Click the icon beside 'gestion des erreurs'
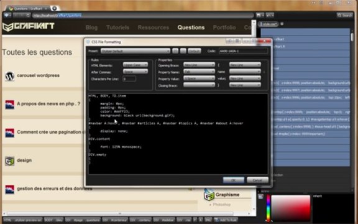The height and width of the screenshot is (224, 358). point(9,190)
